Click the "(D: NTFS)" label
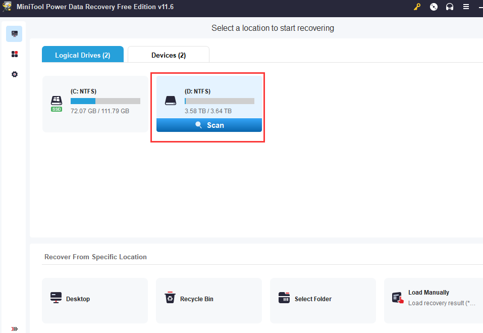The height and width of the screenshot is (333, 483). (197, 91)
